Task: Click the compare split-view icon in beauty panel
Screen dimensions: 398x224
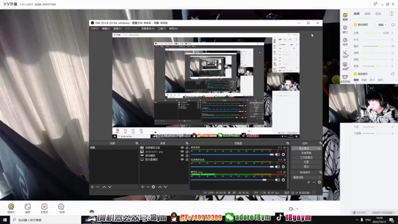Action: click(392, 13)
